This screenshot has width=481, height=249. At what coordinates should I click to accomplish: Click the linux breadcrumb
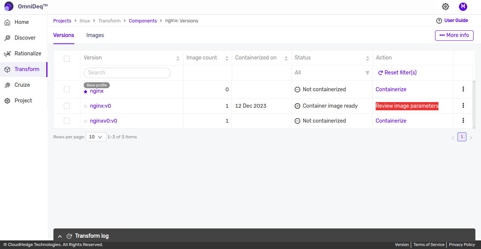click(85, 21)
